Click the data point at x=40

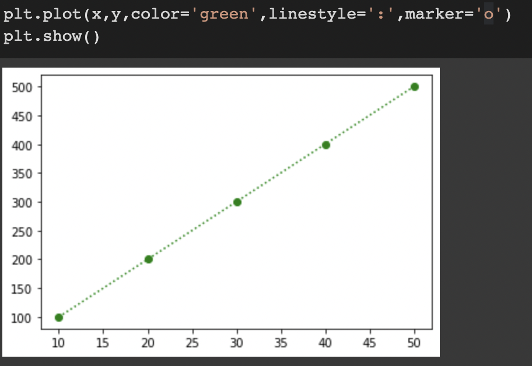pos(325,145)
